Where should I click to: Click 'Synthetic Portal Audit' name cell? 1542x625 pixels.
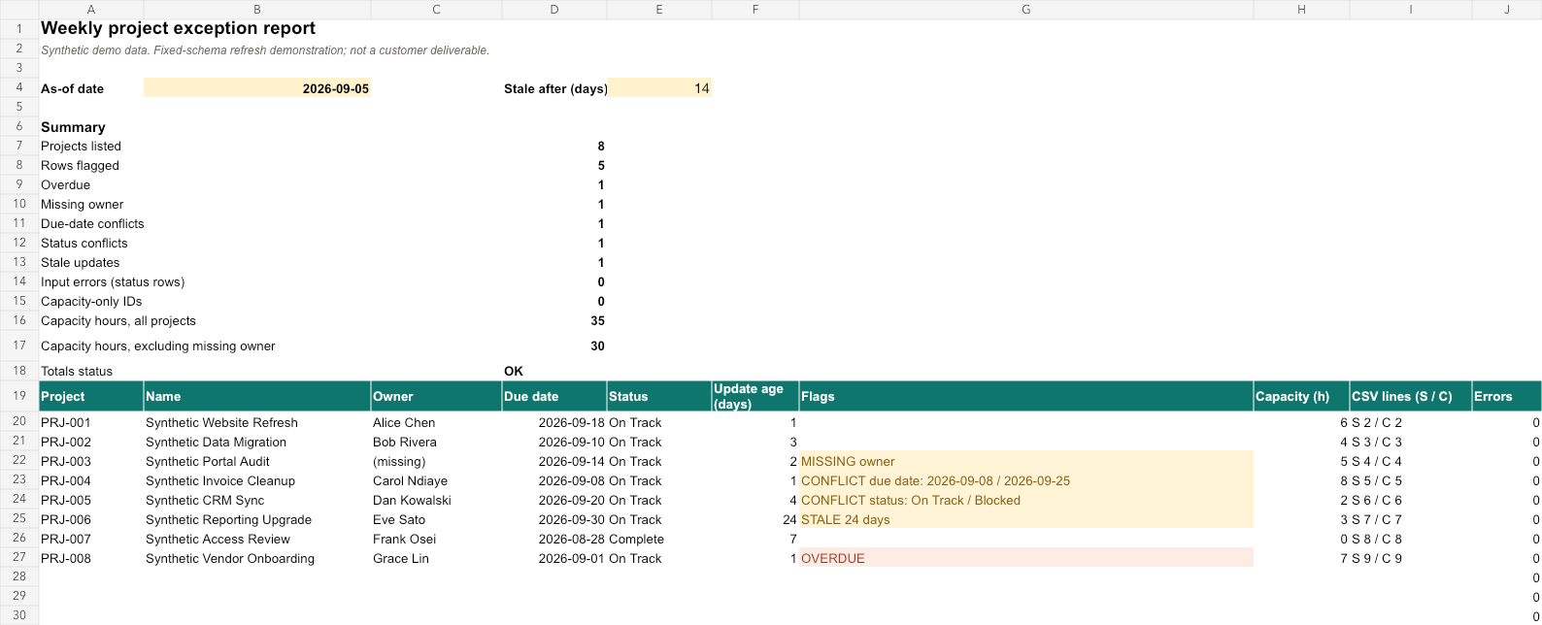point(257,461)
